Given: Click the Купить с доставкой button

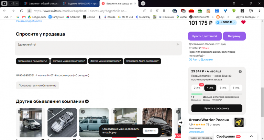Looking at the screenshot, I should [x=205, y=36].
